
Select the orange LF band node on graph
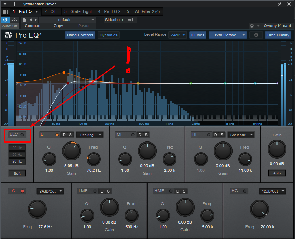64,73
